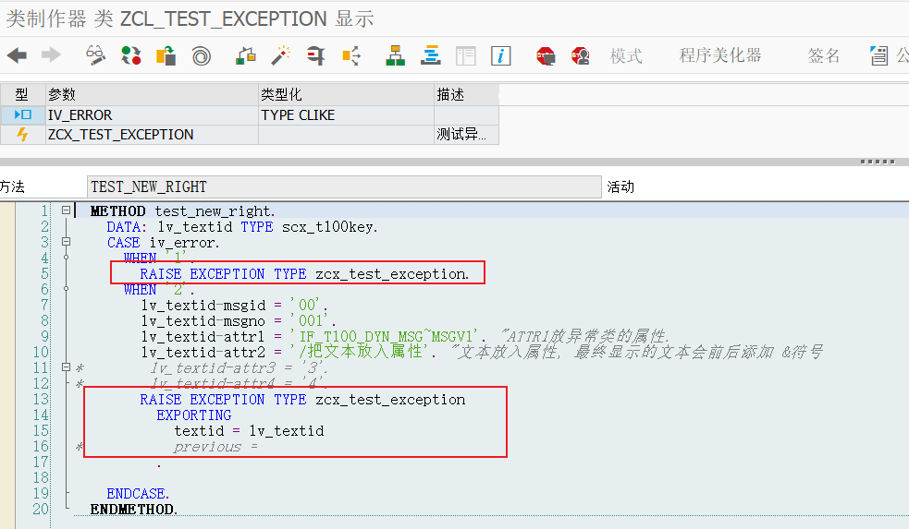The width and height of the screenshot is (909, 529).
Task: Click the lv_textid-msgid assignment line
Action: [234, 305]
